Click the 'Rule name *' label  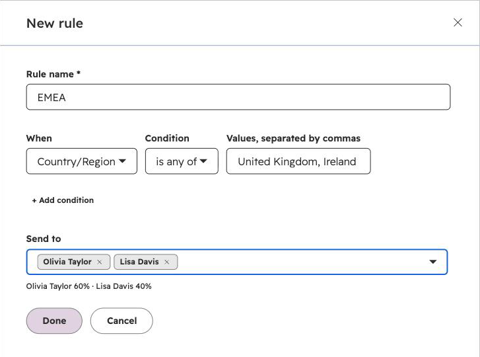pyautogui.click(x=53, y=74)
